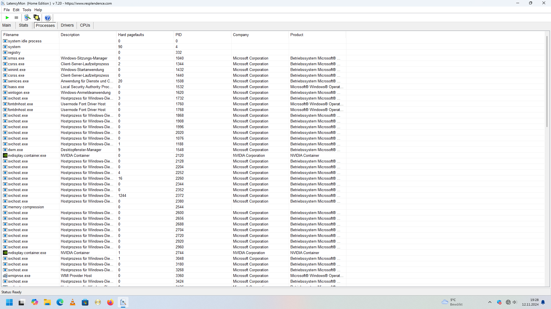Open Firefox from the taskbar
551x309 pixels.
pyautogui.click(x=110, y=302)
